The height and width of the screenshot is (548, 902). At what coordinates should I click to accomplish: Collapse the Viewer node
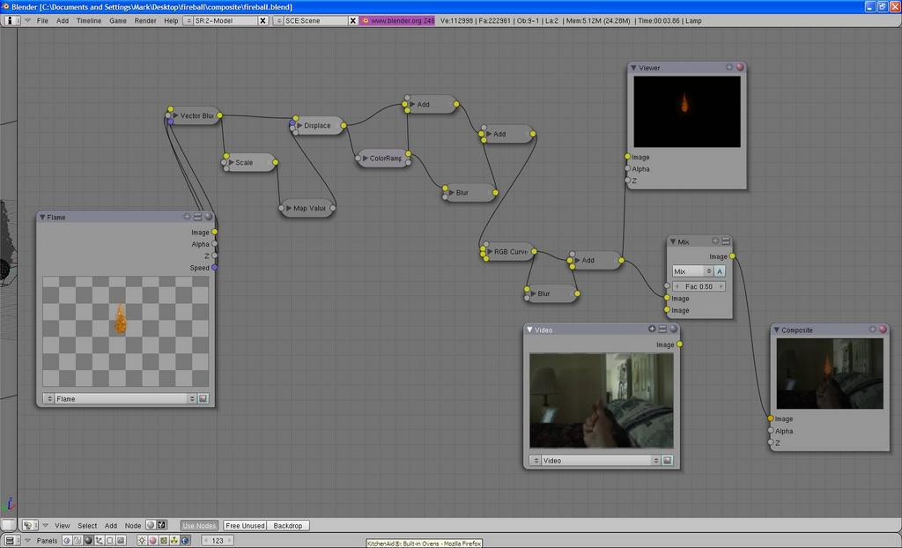[633, 67]
